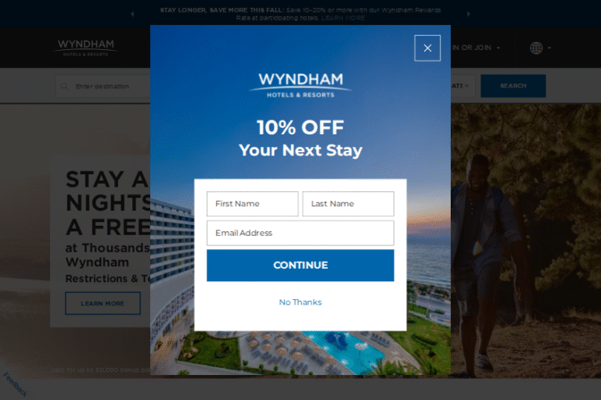
Task: Focus the Email Address field
Action: pos(300,233)
